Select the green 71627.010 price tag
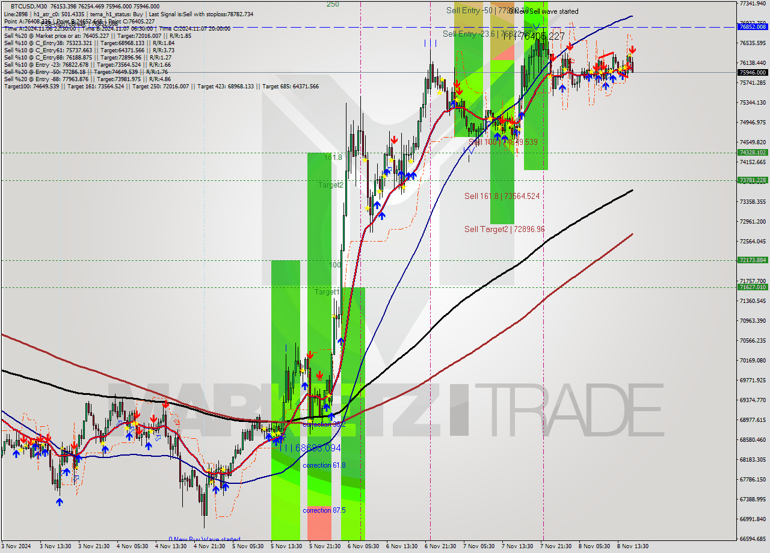This screenshot has width=770, height=553. 753,287
